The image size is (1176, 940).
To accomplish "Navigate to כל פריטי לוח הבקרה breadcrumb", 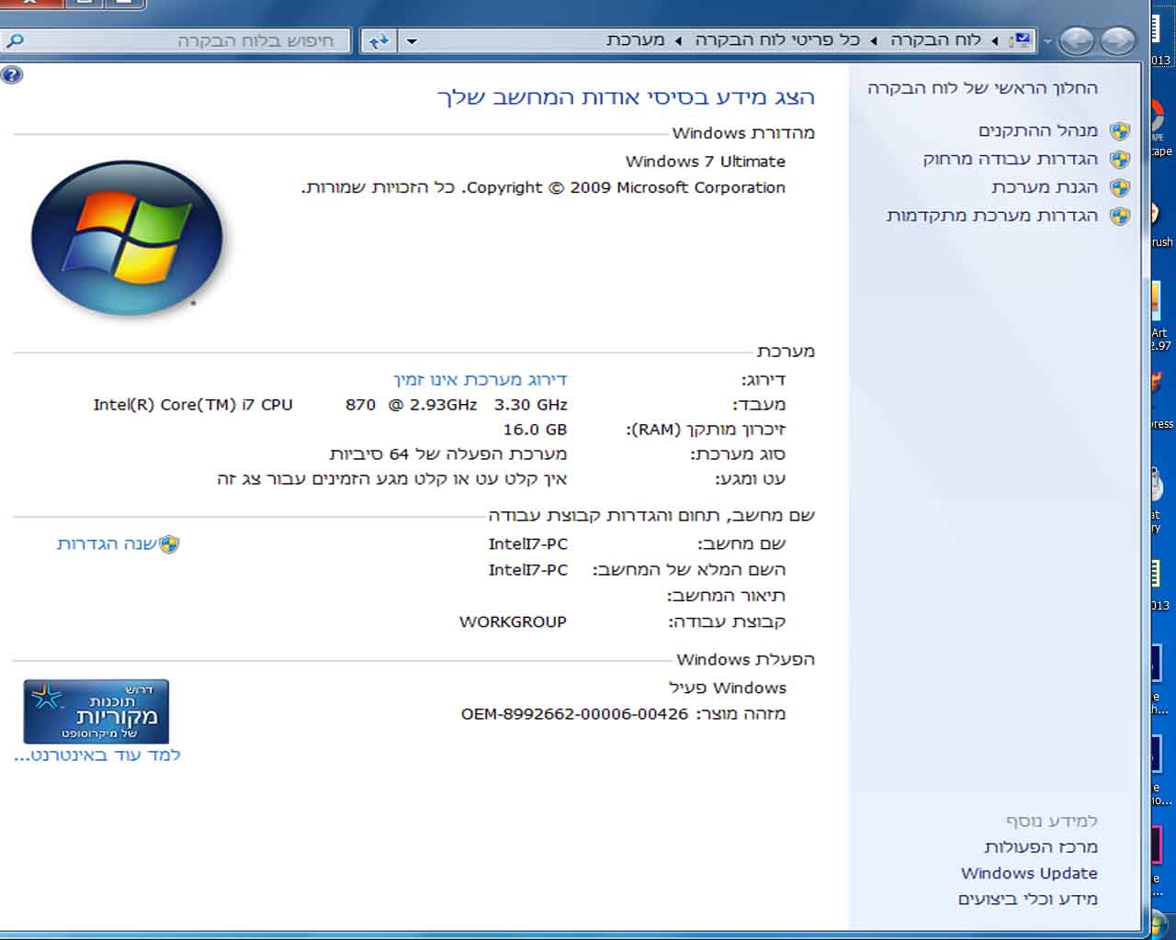I will 777,40.
